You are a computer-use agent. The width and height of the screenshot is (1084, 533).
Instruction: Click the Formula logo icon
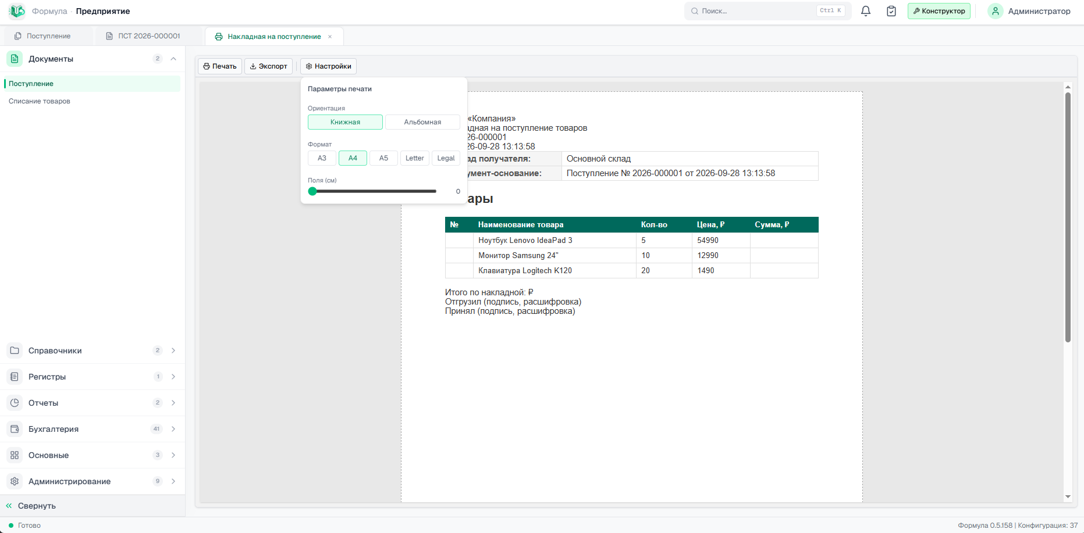17,11
